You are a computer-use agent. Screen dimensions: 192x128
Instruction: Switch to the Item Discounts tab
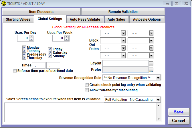point(41,12)
